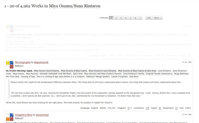Click the blue M/M category icon on The Geographer
The image size is (199, 123).
11,63
